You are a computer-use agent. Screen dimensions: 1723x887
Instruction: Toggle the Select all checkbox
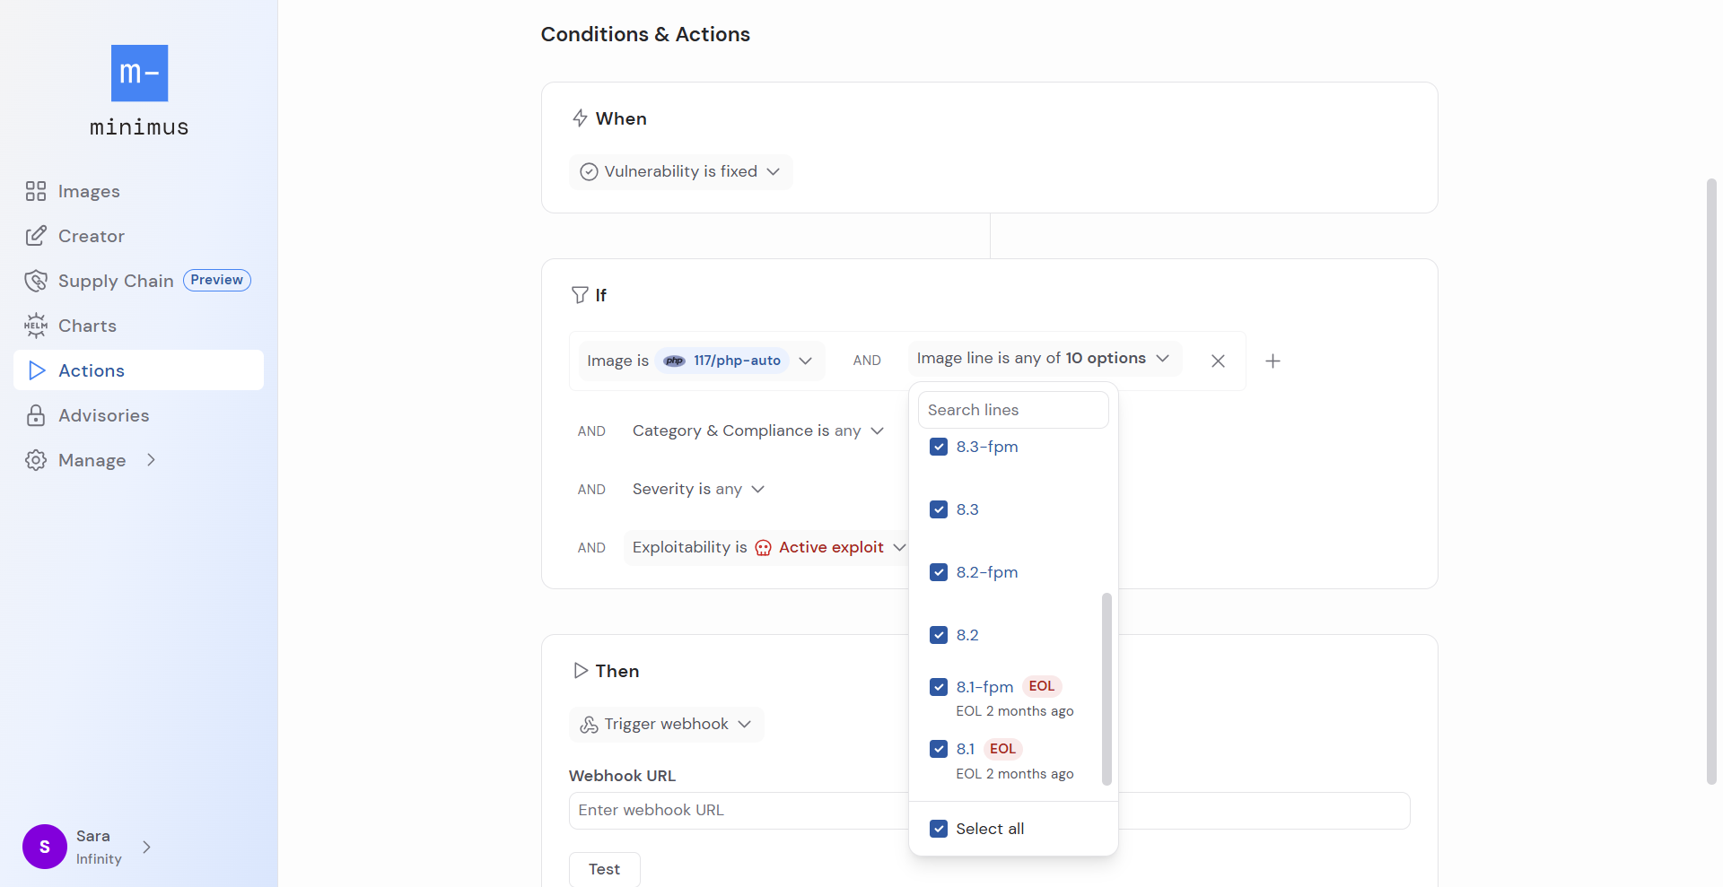tap(939, 829)
